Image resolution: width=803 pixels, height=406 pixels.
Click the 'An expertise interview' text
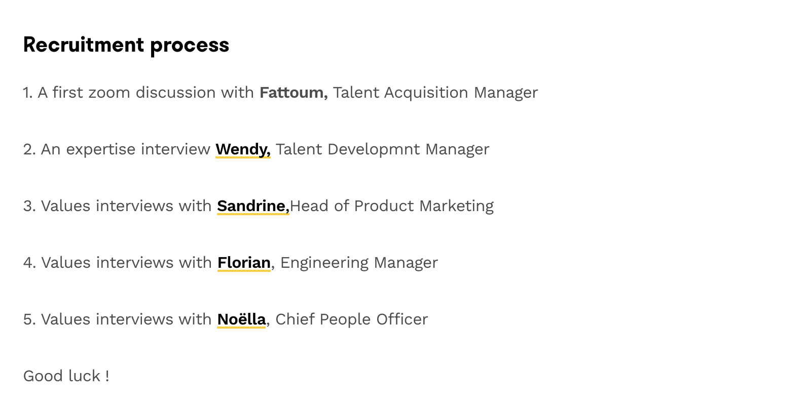click(125, 149)
